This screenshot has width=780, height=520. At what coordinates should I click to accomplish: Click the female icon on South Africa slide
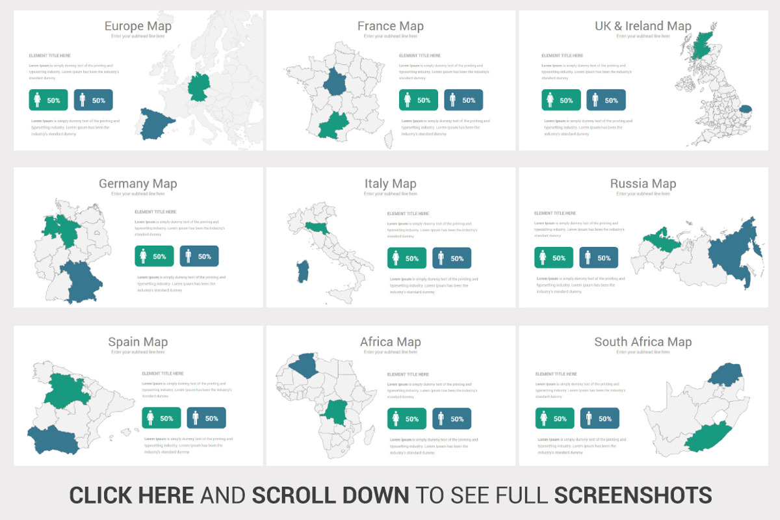(x=543, y=419)
